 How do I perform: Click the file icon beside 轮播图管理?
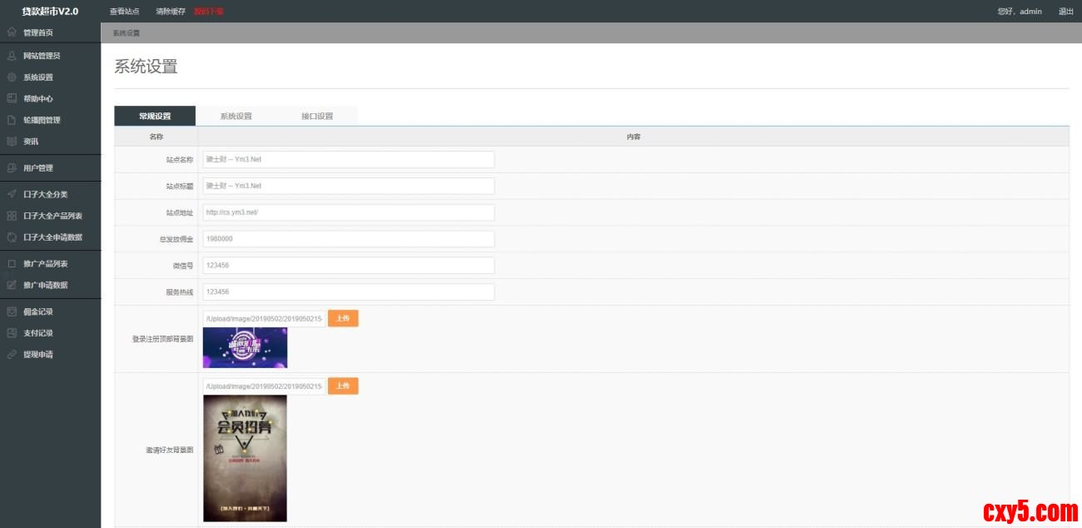[12, 120]
